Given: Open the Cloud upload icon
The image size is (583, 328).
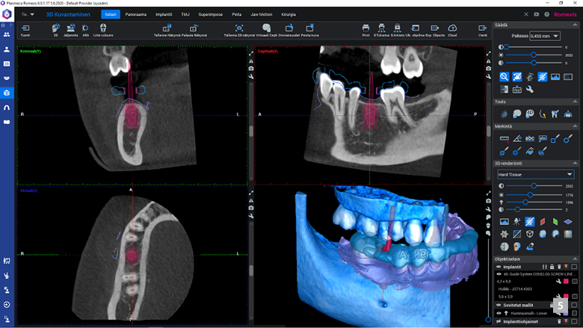Looking at the screenshot, I should [x=452, y=28].
